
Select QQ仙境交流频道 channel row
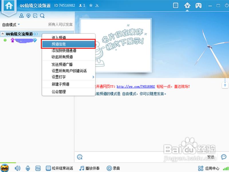[x=37, y=34]
